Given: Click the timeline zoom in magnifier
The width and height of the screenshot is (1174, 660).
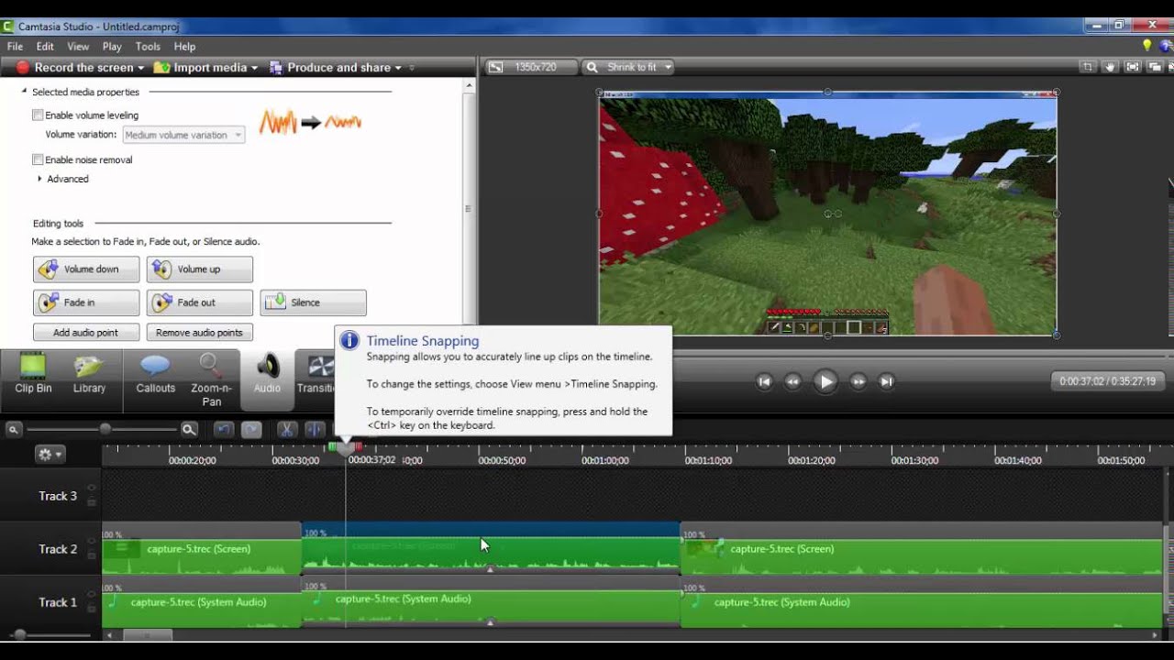Looking at the screenshot, I should 189,429.
